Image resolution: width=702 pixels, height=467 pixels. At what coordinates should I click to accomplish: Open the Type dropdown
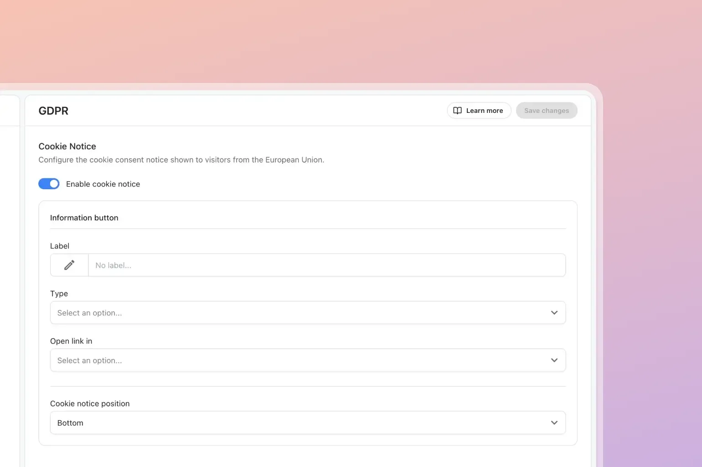308,313
